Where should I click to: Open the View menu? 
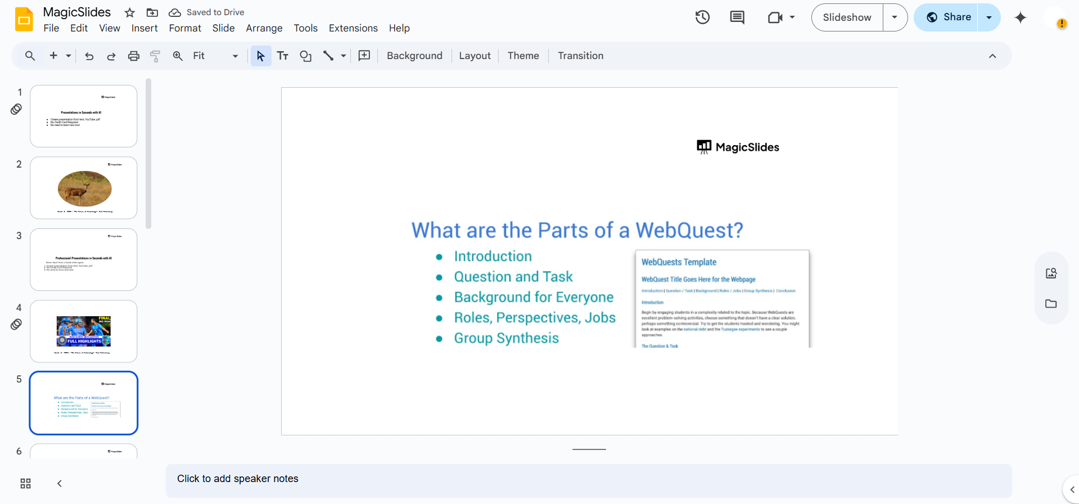(110, 28)
